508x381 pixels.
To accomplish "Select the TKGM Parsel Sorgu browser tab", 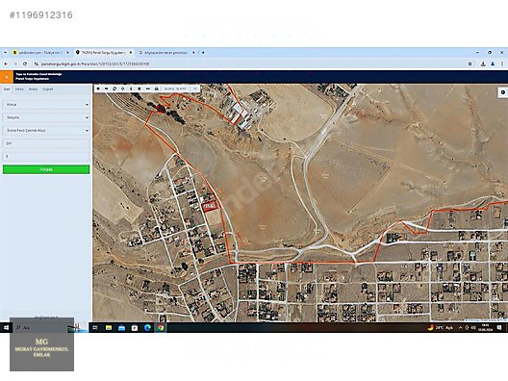I will coord(103,53).
